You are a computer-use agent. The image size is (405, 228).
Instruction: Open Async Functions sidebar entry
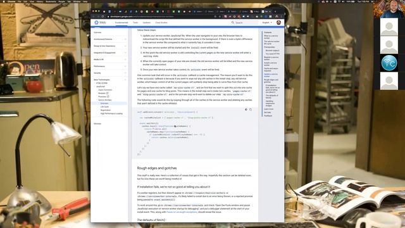tap(105, 90)
